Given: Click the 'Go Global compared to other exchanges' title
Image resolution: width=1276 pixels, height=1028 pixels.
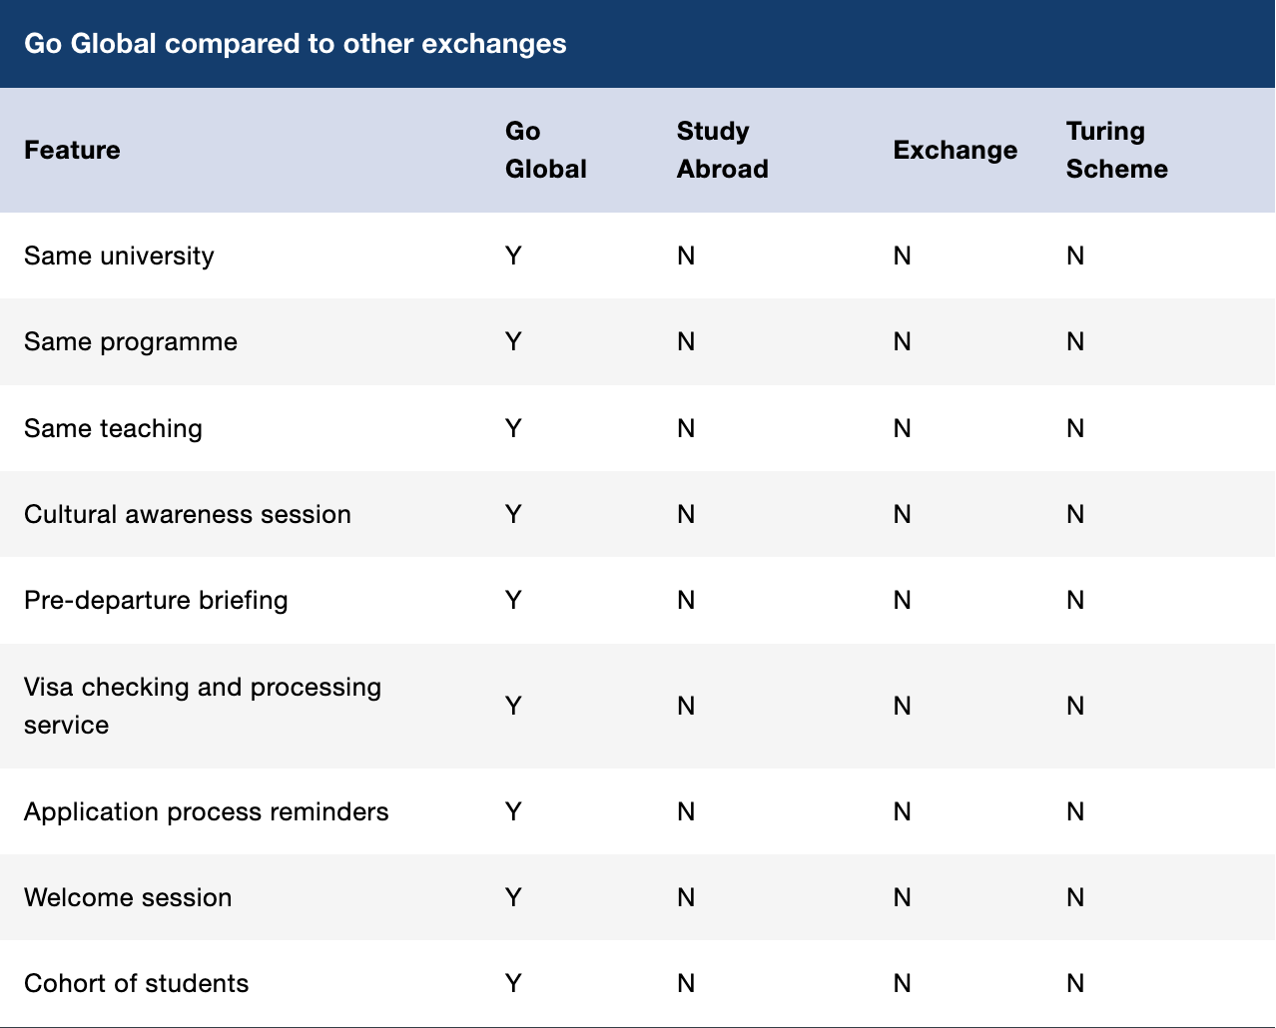Looking at the screenshot, I should (296, 44).
